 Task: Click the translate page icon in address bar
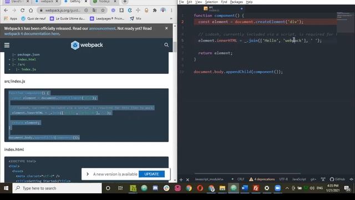[x=94, y=10]
